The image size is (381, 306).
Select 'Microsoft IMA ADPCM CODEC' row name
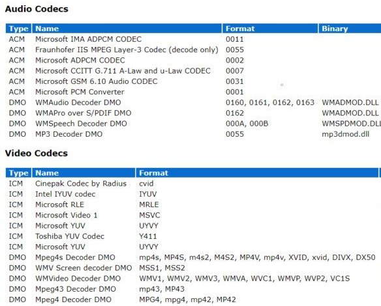click(x=88, y=39)
